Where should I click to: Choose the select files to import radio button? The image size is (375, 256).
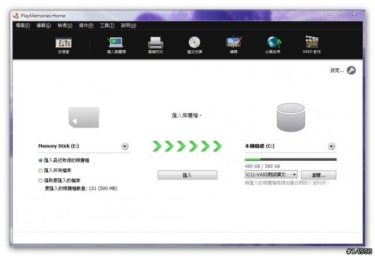40,181
